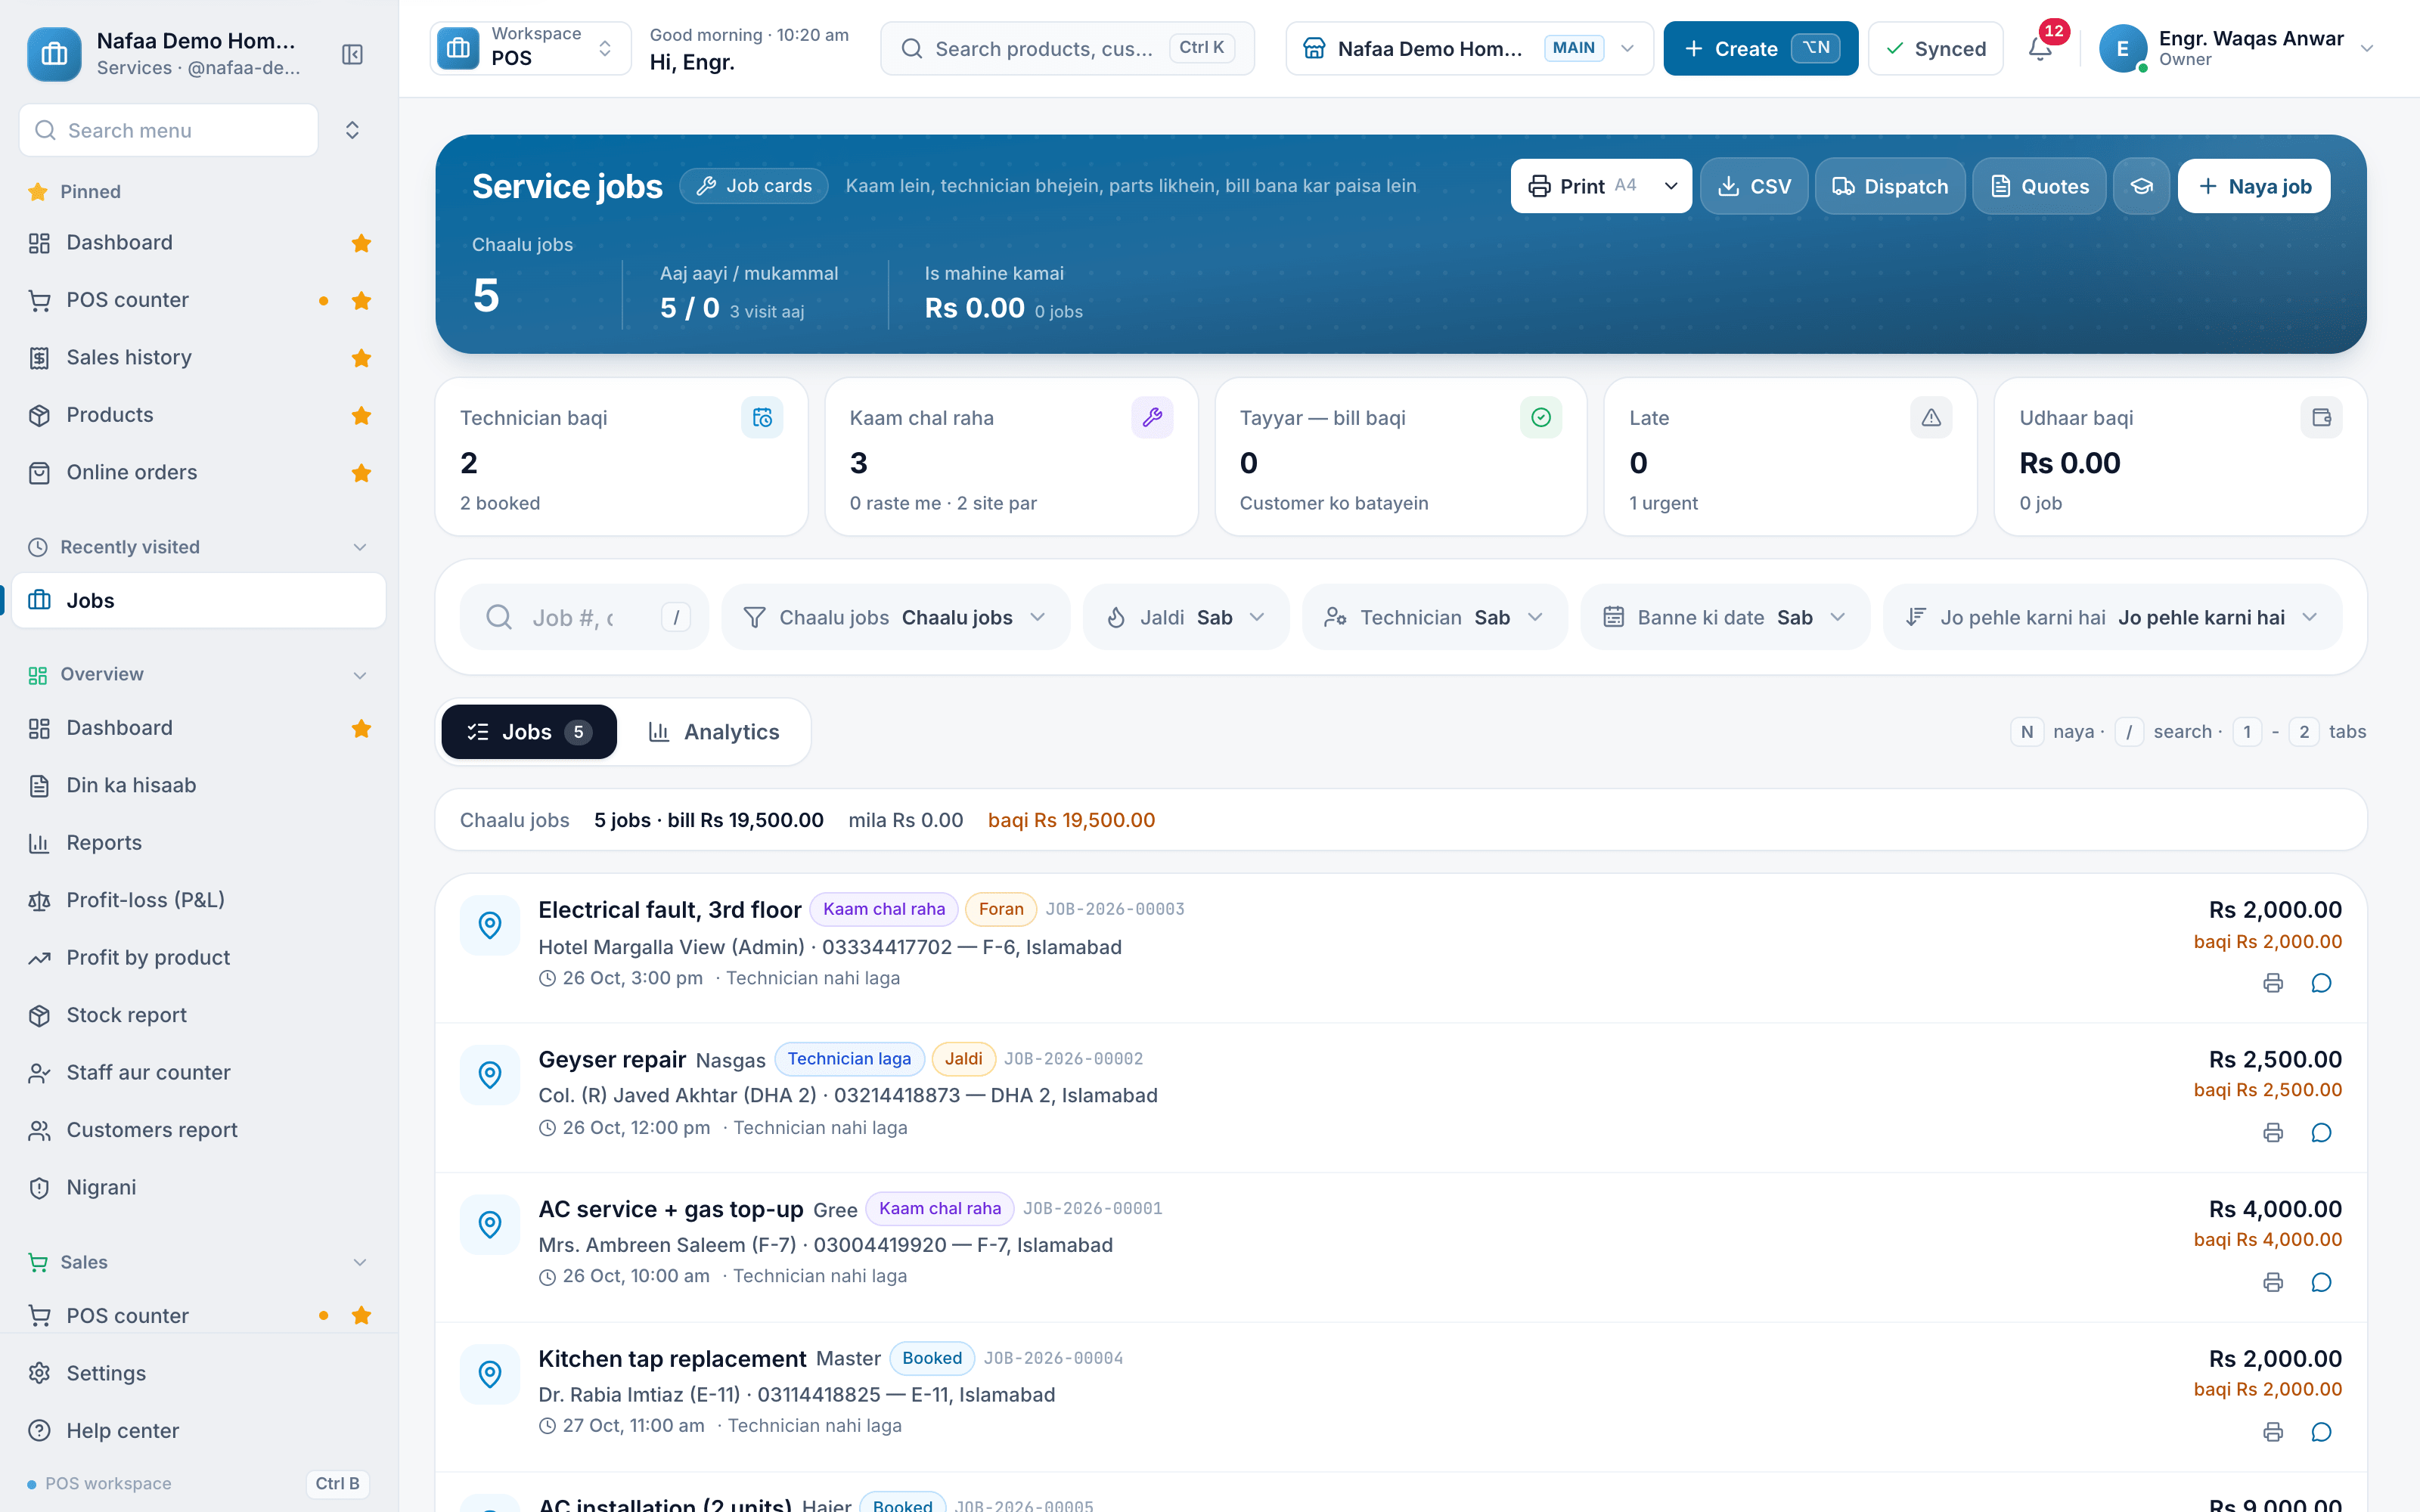Open Engr. Waqas Anwar account menu

point(2236,48)
